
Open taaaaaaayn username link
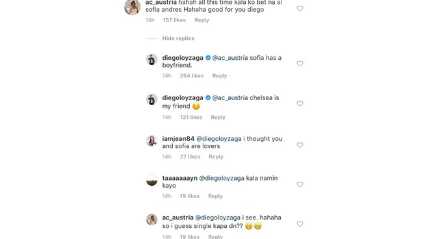[179, 179]
